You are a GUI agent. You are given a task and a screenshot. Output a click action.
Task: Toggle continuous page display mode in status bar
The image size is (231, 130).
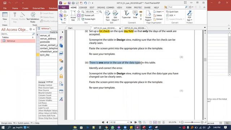(155, 122)
